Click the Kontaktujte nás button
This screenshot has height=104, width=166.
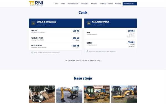(130, 4)
